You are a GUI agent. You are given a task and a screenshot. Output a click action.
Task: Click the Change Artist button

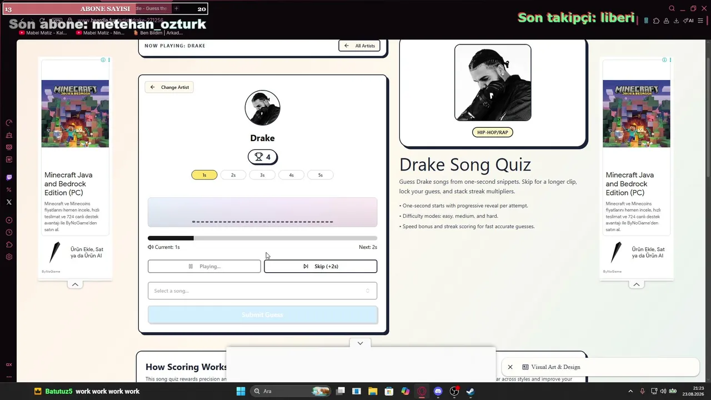(169, 87)
